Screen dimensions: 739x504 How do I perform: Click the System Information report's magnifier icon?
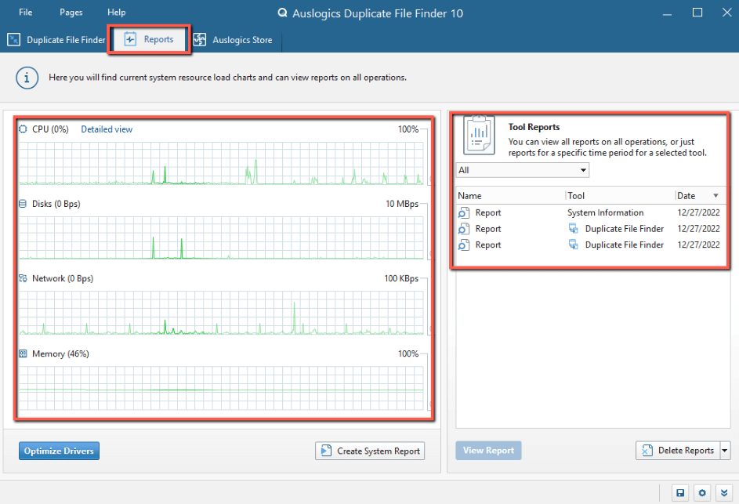coord(464,212)
